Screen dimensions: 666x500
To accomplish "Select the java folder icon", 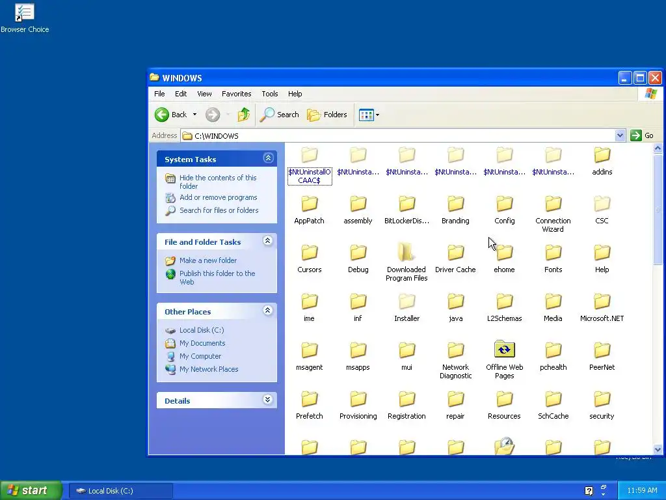I will tap(455, 302).
